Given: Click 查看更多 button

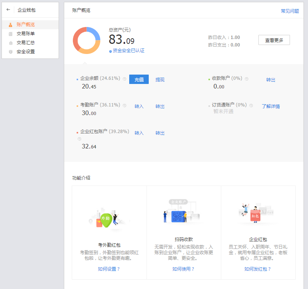Looking at the screenshot, I should click(x=274, y=40).
